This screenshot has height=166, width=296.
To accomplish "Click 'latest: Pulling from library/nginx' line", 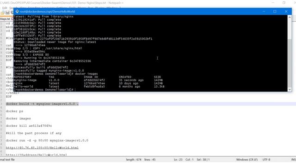I will point(43,17).
